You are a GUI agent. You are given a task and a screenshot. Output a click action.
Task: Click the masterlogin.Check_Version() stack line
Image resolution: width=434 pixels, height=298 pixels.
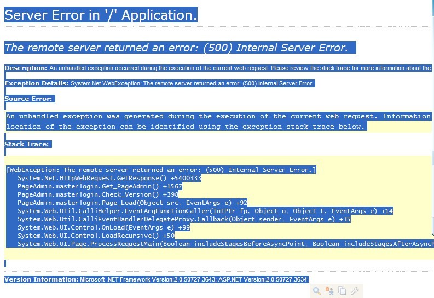tap(97, 194)
